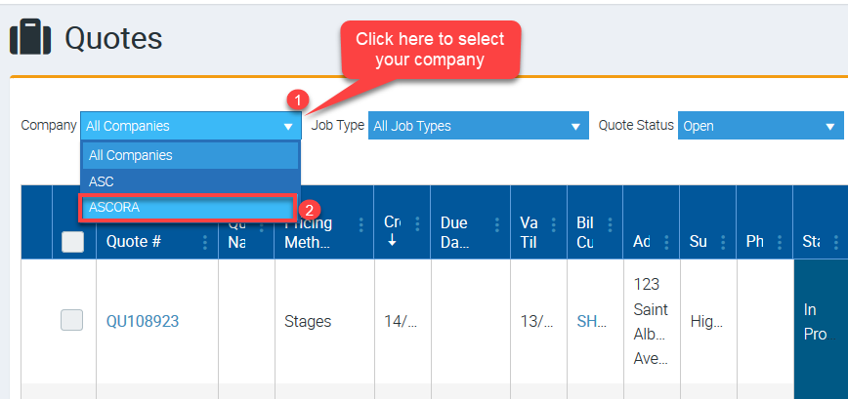The height and width of the screenshot is (399, 848).
Task: Tick the checkbox for quote QU108923
Action: point(71,320)
